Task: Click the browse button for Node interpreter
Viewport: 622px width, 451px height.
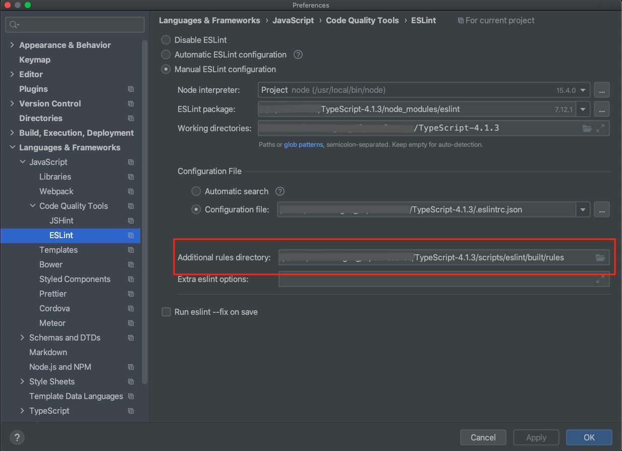Action: point(602,90)
